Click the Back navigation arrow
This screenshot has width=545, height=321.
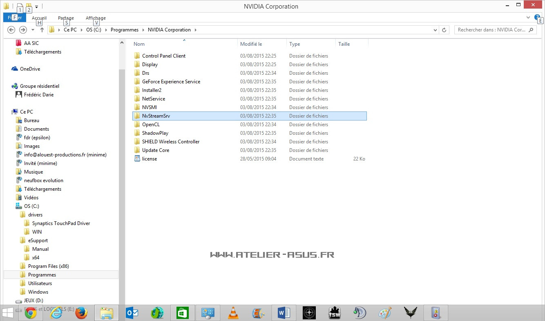[x=11, y=30]
